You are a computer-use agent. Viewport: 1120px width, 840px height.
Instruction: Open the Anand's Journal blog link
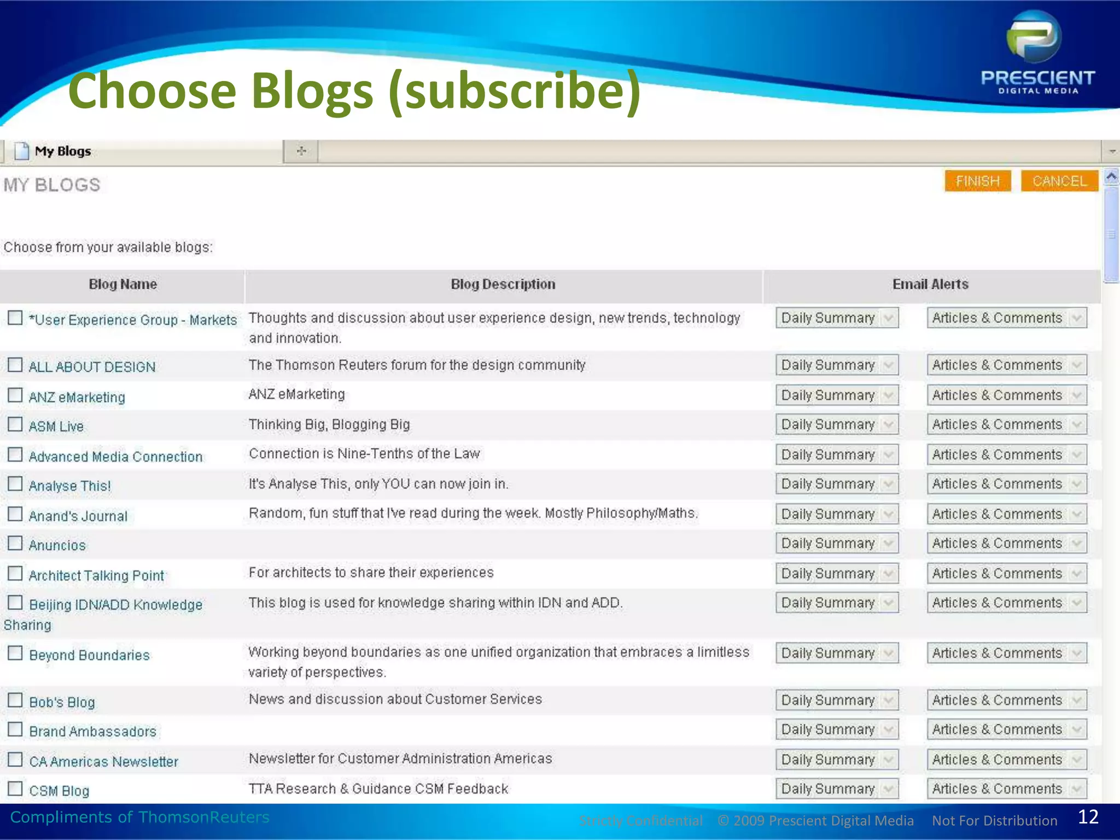78,516
